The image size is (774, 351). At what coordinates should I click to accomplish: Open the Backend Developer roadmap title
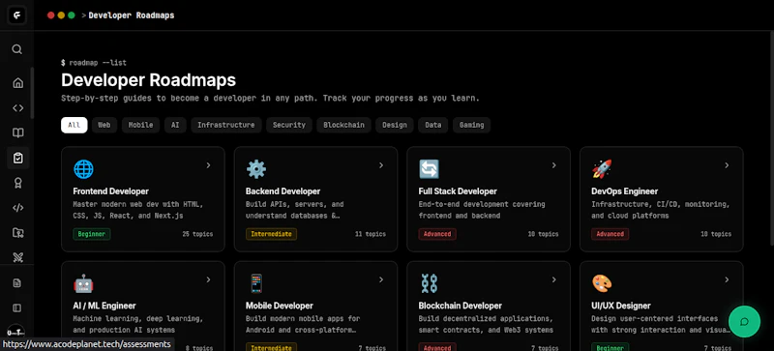tap(283, 191)
